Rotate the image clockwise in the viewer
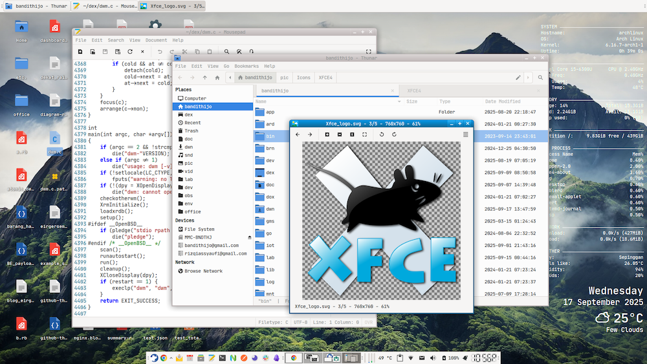Screen dimensions: 647x364 [394, 134]
